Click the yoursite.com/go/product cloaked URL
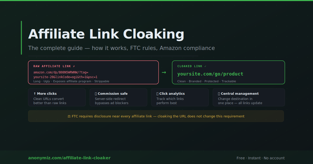Screen dimensions: 313x164 click(x=210, y=74)
